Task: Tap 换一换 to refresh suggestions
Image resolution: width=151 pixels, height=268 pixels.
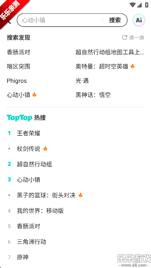Action: tap(137, 37)
